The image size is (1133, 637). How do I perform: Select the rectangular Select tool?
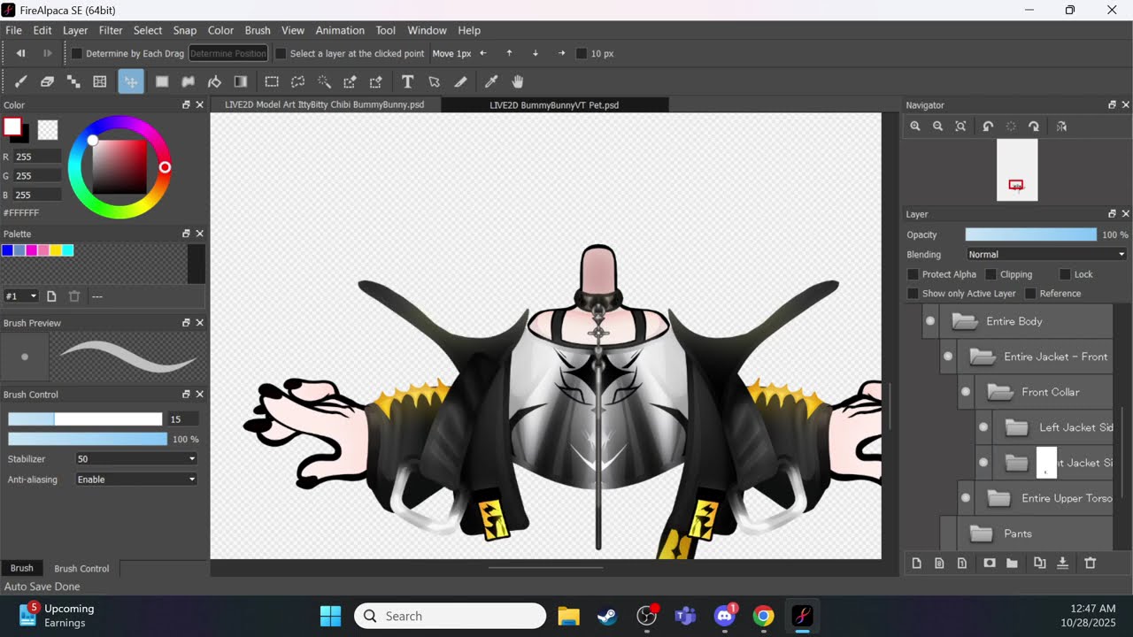pyautogui.click(x=272, y=81)
